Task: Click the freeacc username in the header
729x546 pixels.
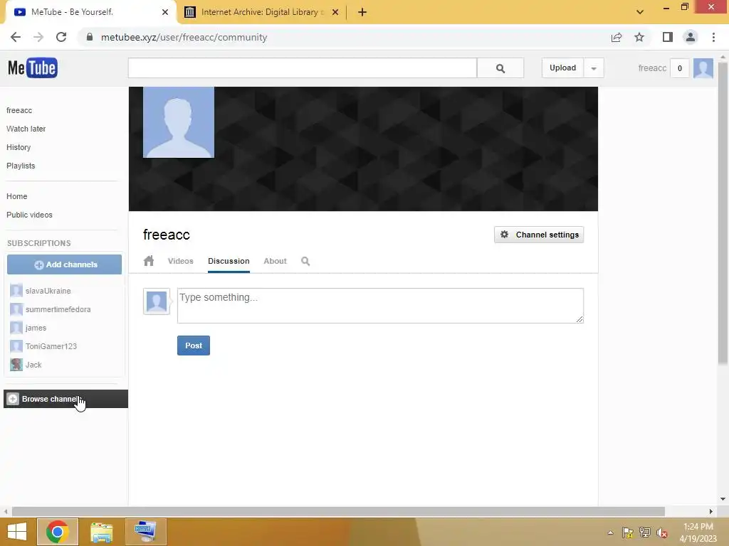Action: 652,68
